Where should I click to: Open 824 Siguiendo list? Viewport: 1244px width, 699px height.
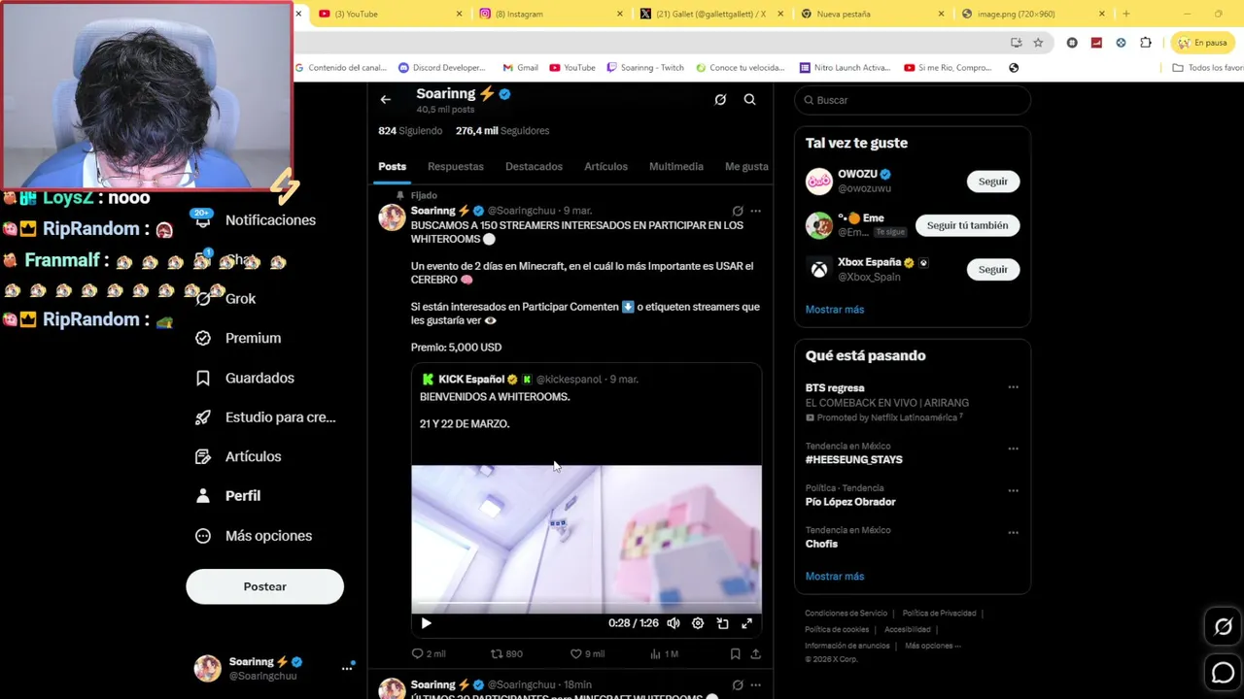(410, 131)
